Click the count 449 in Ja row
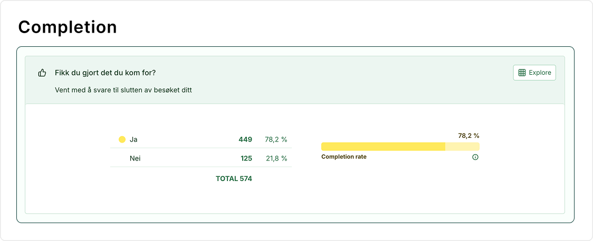The height and width of the screenshot is (241, 593). (x=245, y=139)
